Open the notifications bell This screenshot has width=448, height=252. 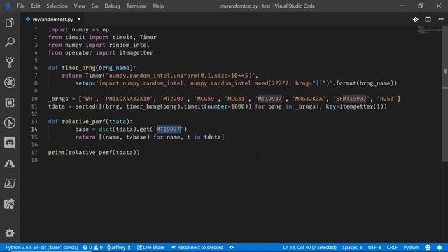(x=440, y=247)
